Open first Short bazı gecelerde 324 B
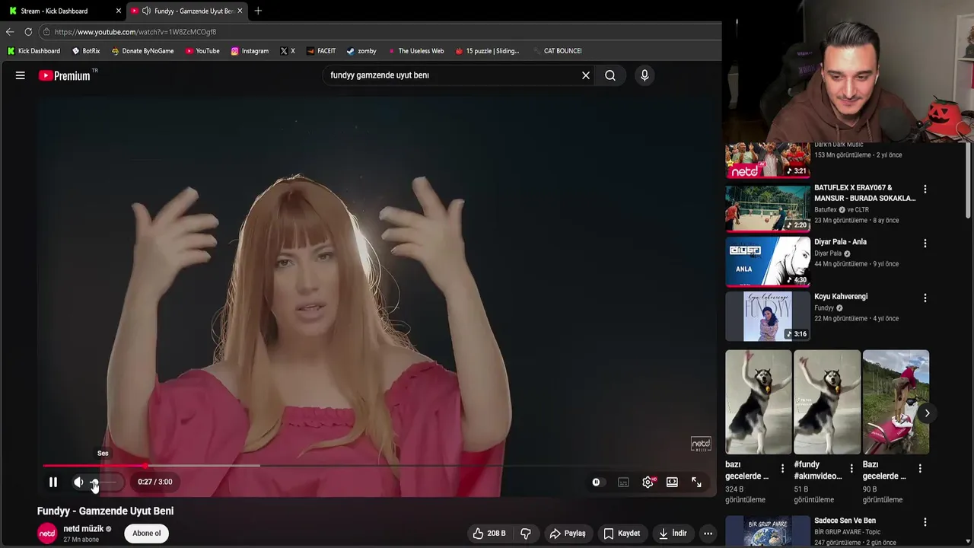974x548 pixels. coord(758,402)
